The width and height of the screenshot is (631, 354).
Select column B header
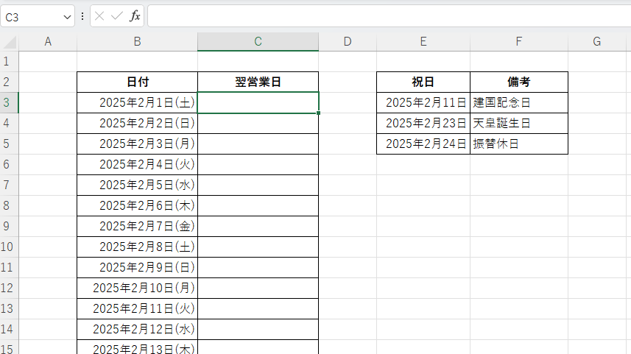pos(137,41)
